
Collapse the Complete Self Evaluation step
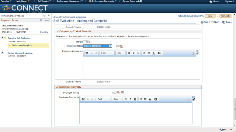click(3, 38)
